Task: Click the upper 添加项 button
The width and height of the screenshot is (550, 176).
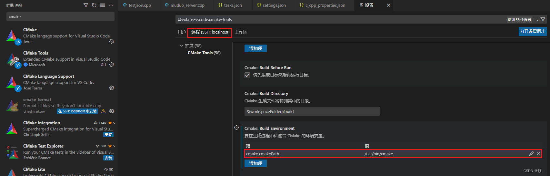Action: pos(255,48)
